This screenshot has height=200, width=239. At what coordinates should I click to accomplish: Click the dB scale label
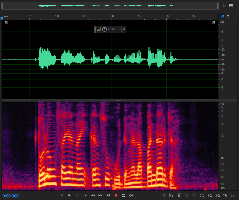[x=222, y=22]
